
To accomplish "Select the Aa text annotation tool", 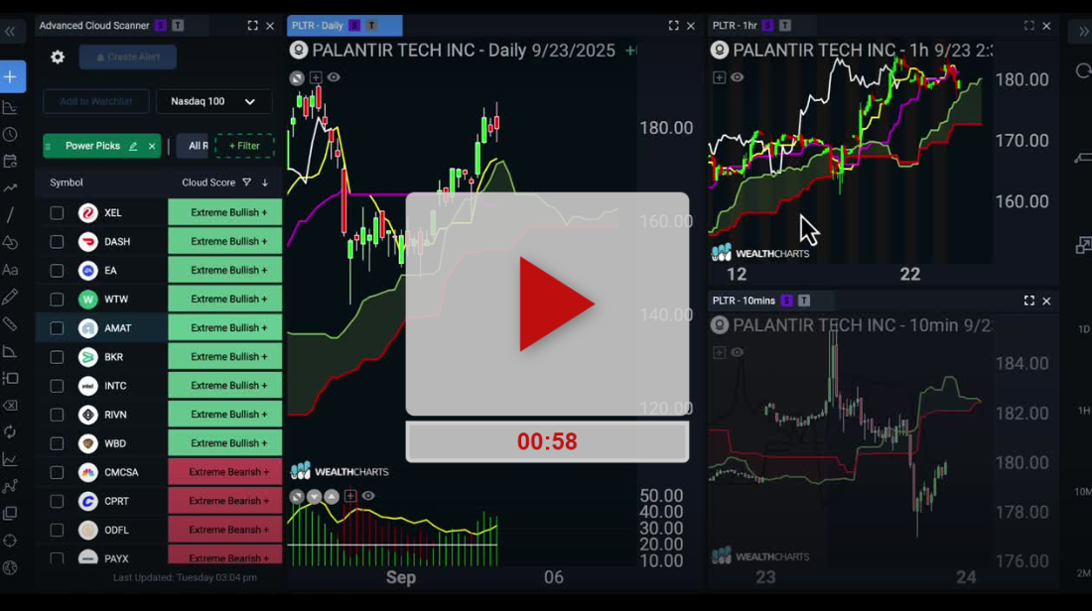I will point(10,270).
